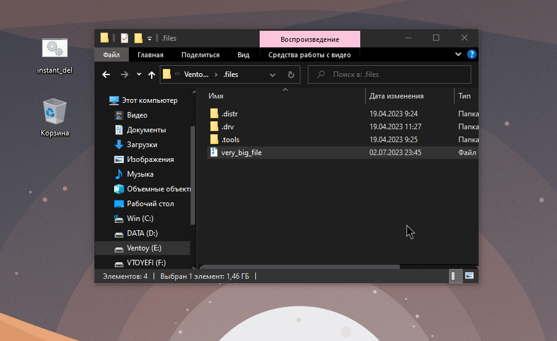Refresh the current folder

click(x=291, y=75)
